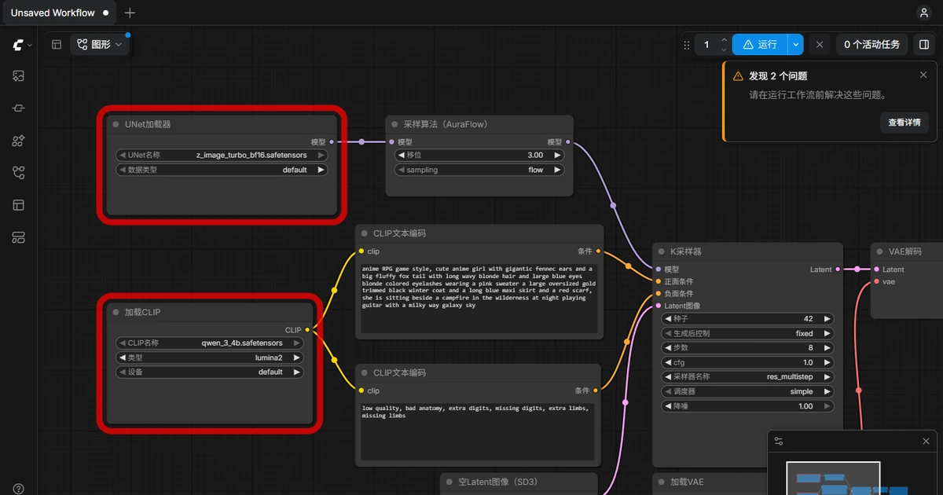
Task: Open the minimap settings sliders icon
Action: pyautogui.click(x=779, y=442)
